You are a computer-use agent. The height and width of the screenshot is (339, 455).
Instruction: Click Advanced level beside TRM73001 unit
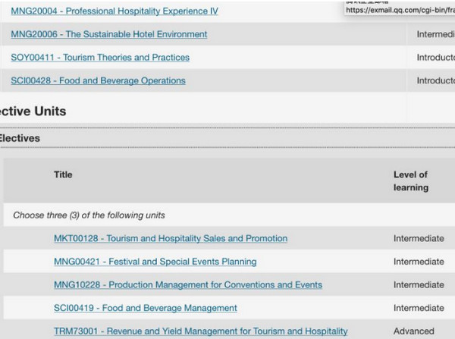pyautogui.click(x=414, y=331)
